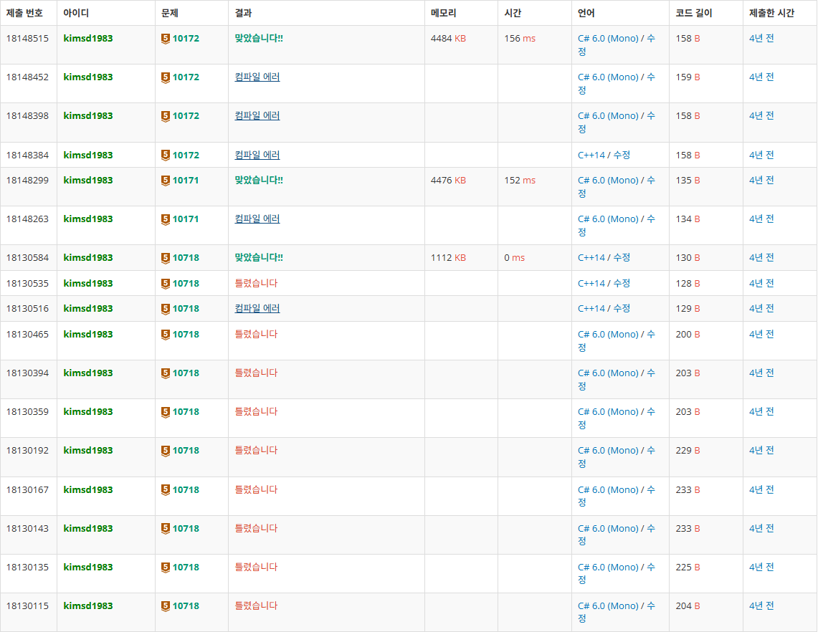Open kimsd1983 profile in row 18130584
Image resolution: width=818 pixels, height=632 pixels.
point(88,257)
